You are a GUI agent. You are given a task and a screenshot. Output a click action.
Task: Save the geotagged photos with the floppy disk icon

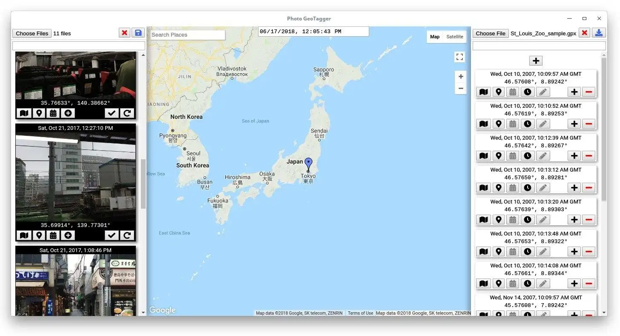(138, 33)
